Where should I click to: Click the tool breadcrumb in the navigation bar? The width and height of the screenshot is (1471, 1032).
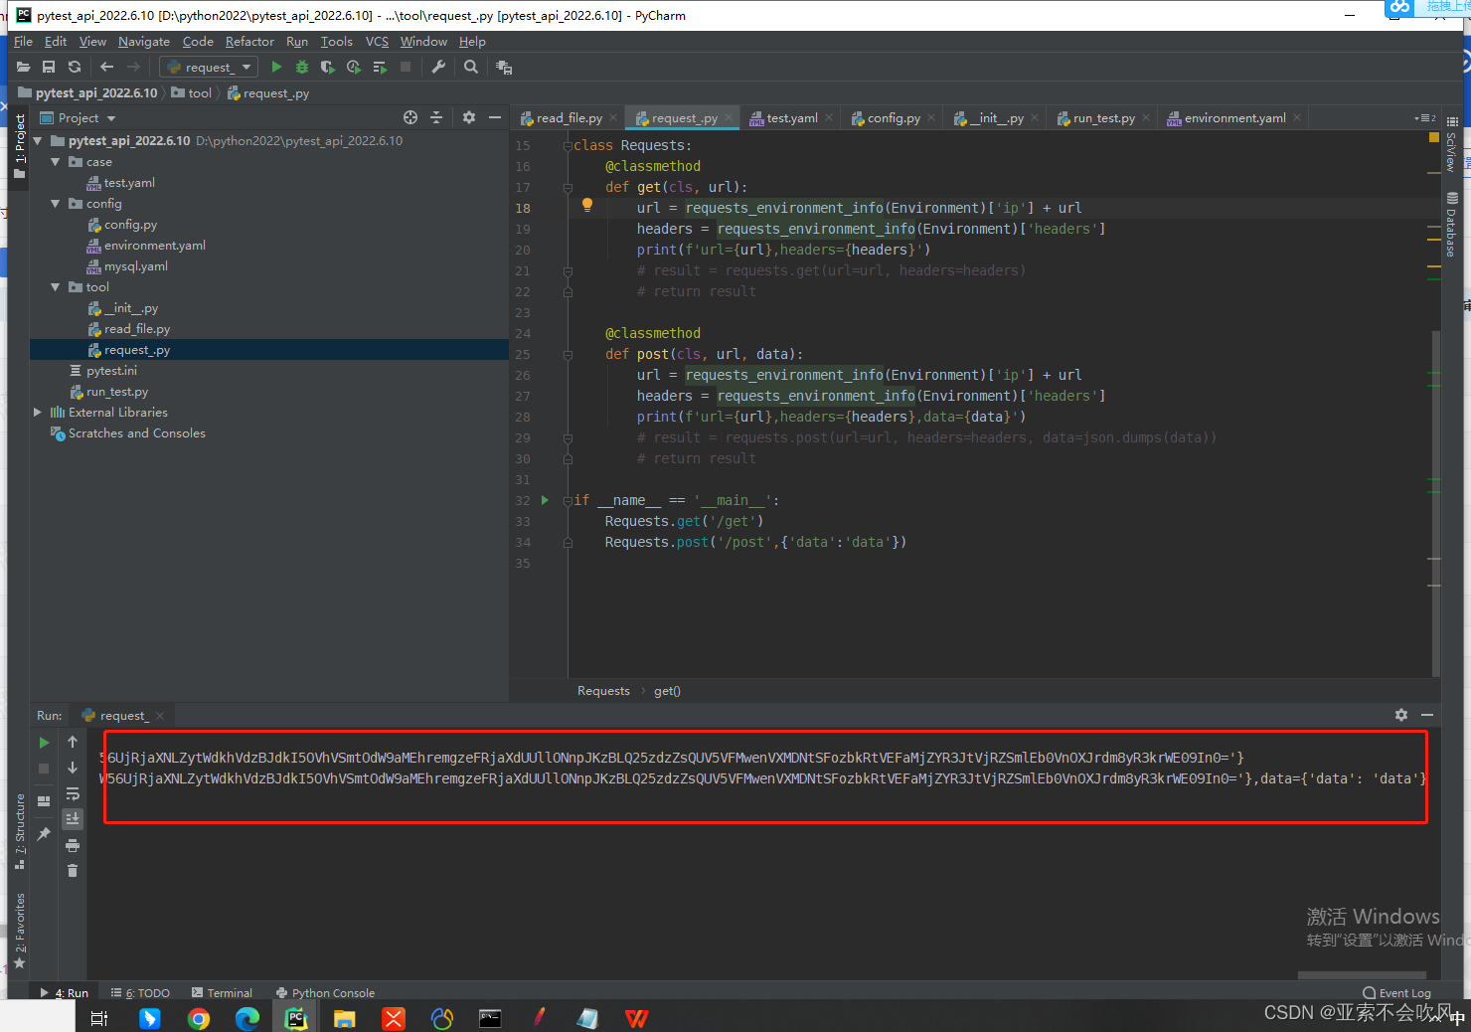[191, 92]
